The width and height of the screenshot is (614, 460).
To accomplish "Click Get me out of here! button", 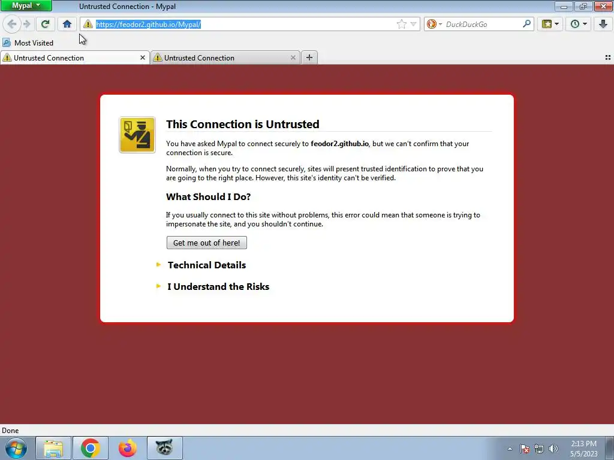I will click(207, 243).
